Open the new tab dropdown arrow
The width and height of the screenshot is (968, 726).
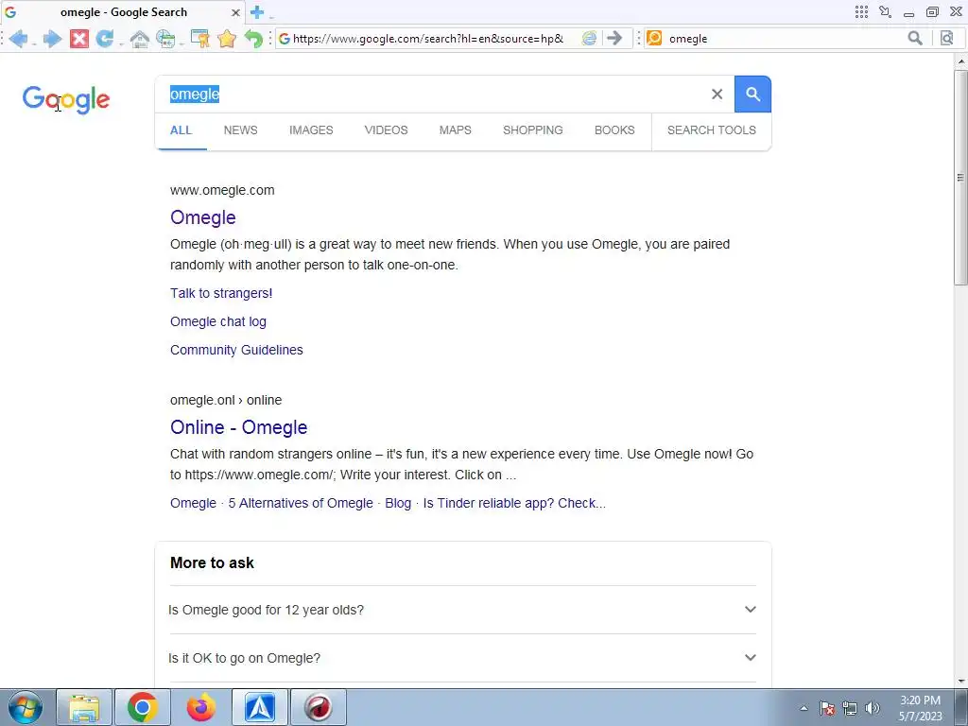pyautogui.click(x=271, y=15)
